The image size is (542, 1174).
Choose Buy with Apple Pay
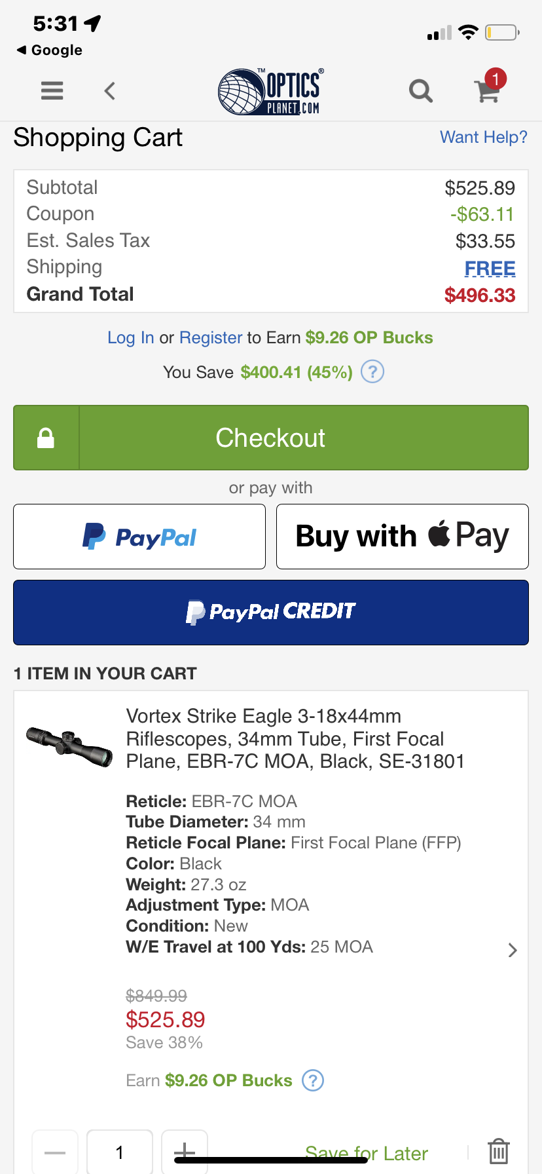(403, 537)
